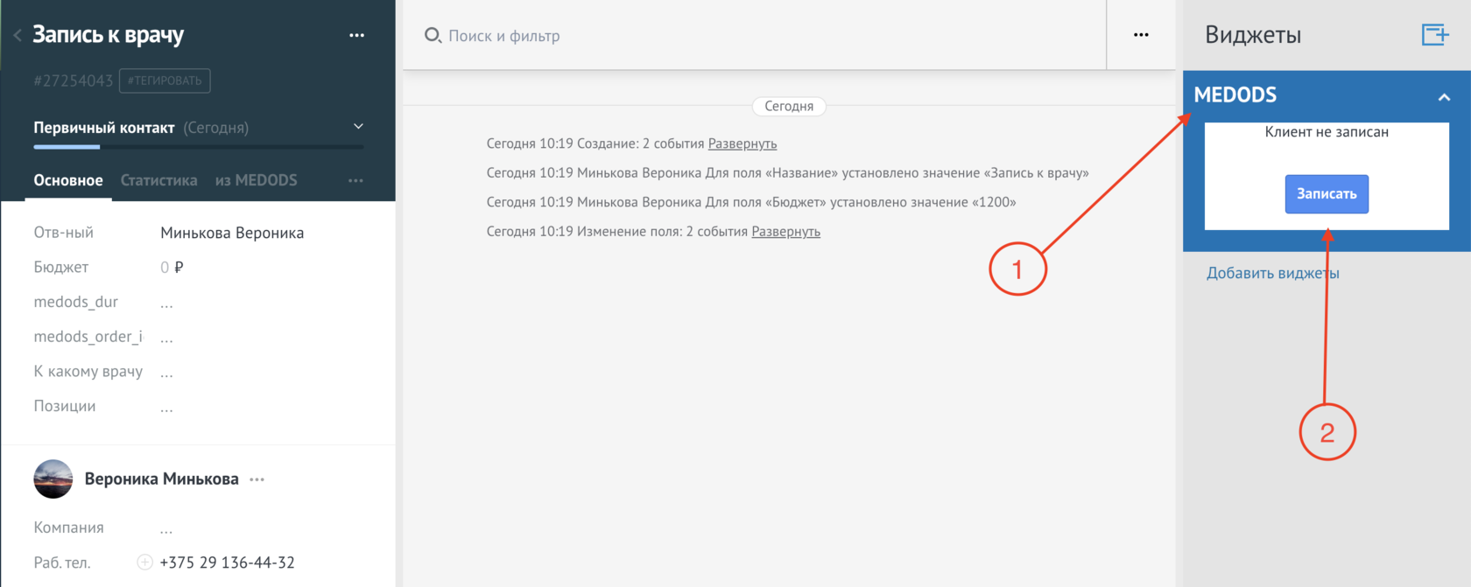Click the #ТЕГИРОВАТЬ tag button
This screenshot has width=1471, height=587.
tap(165, 80)
